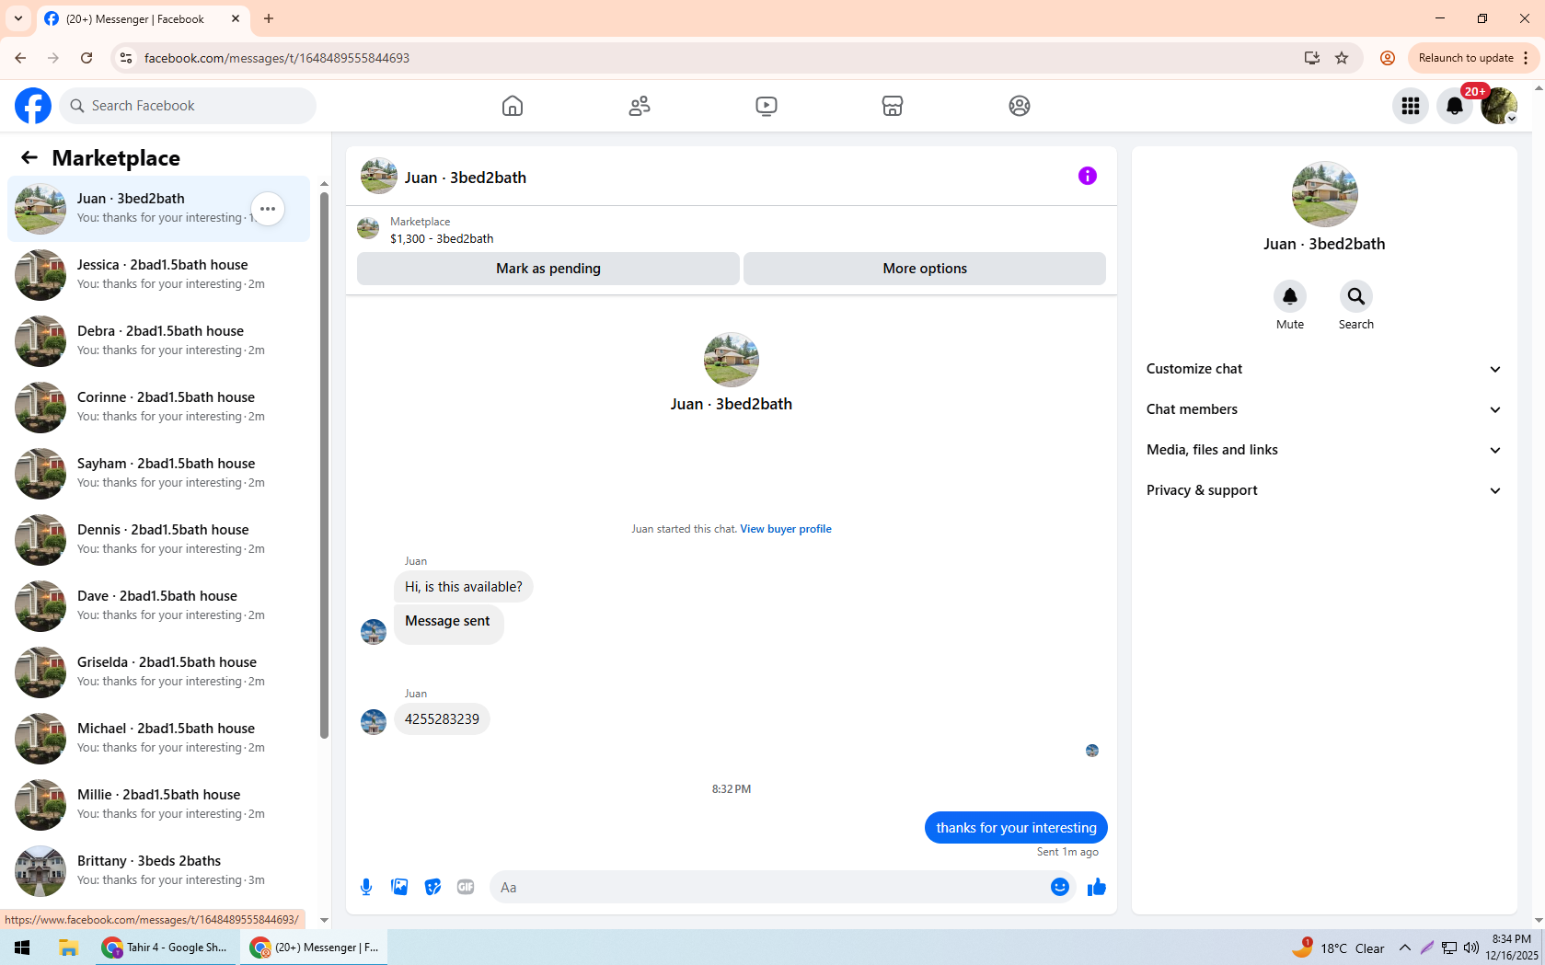Open More options for the listing
The height and width of the screenshot is (965, 1545).
[925, 269]
